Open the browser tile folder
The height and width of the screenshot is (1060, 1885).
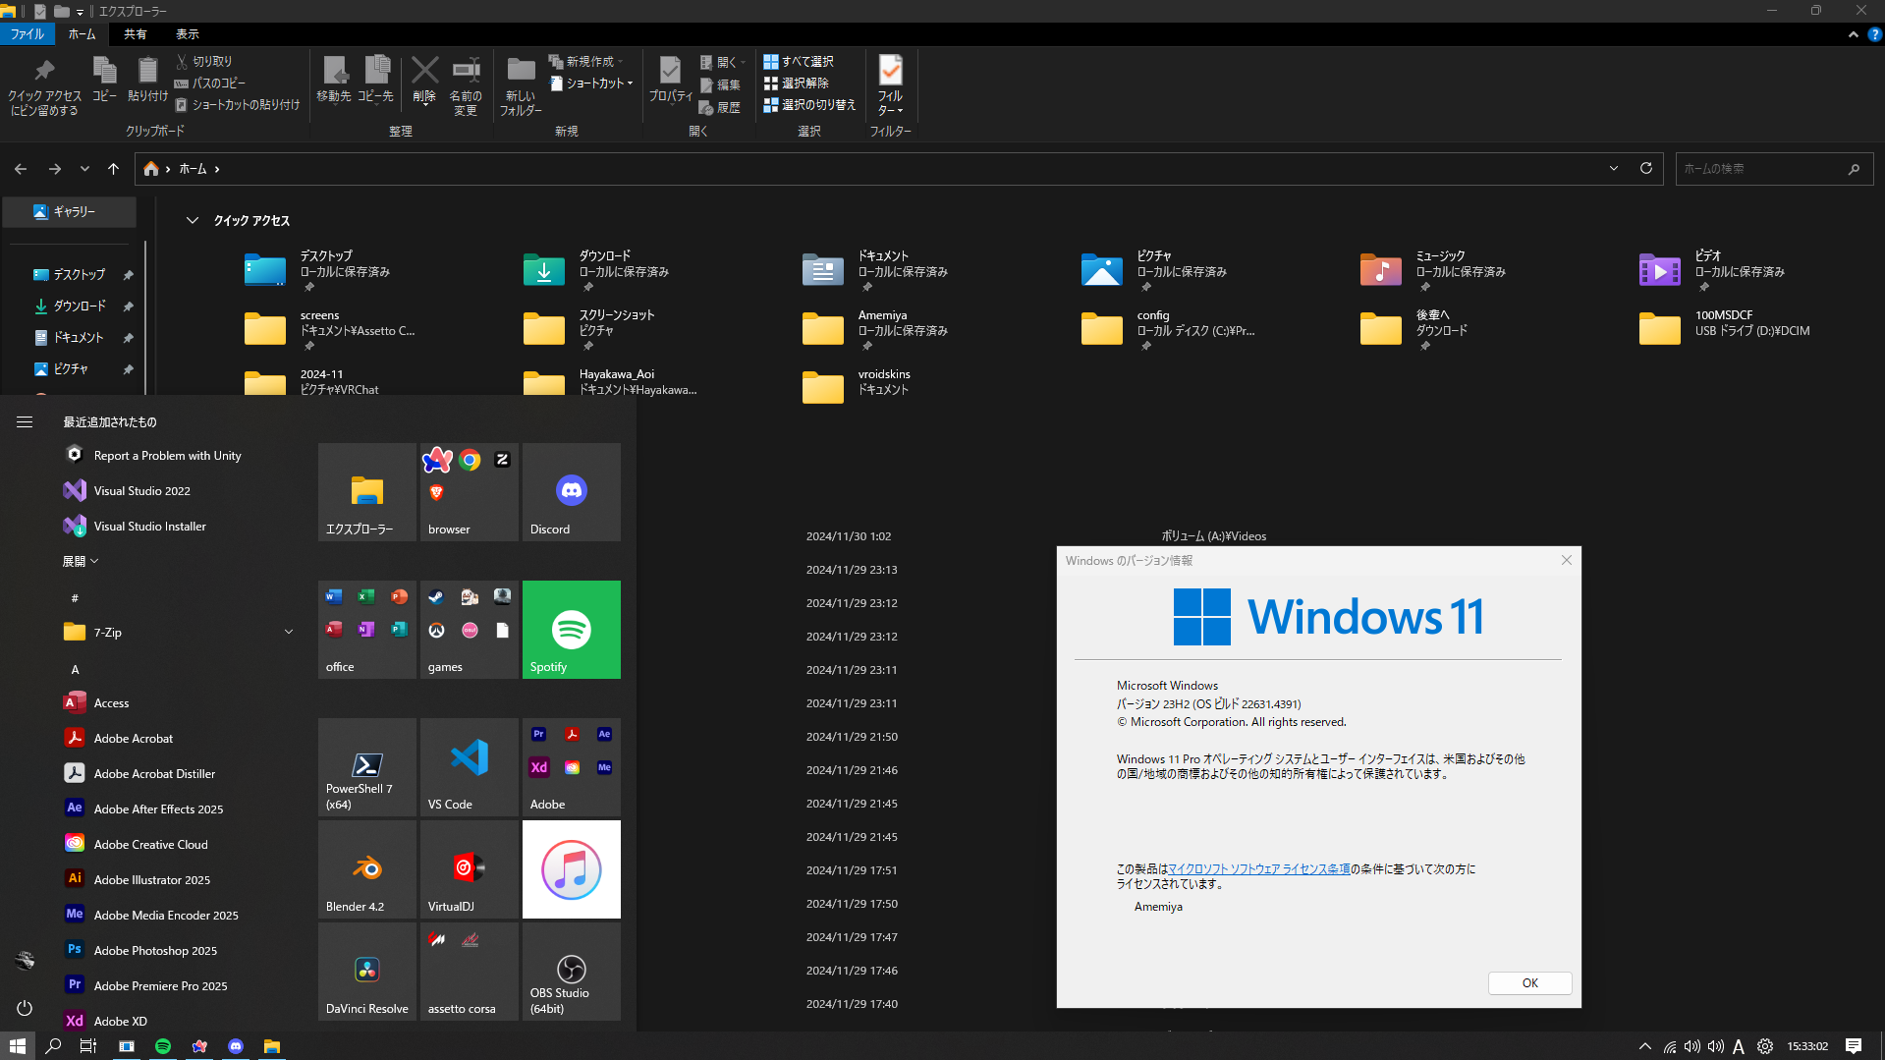click(x=470, y=492)
